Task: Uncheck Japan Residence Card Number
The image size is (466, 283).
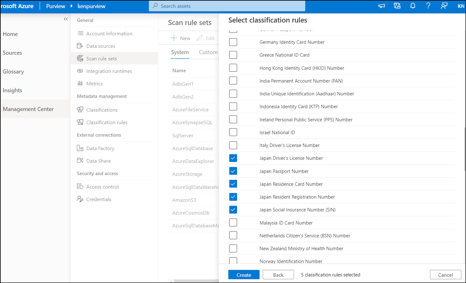Action: click(x=233, y=184)
